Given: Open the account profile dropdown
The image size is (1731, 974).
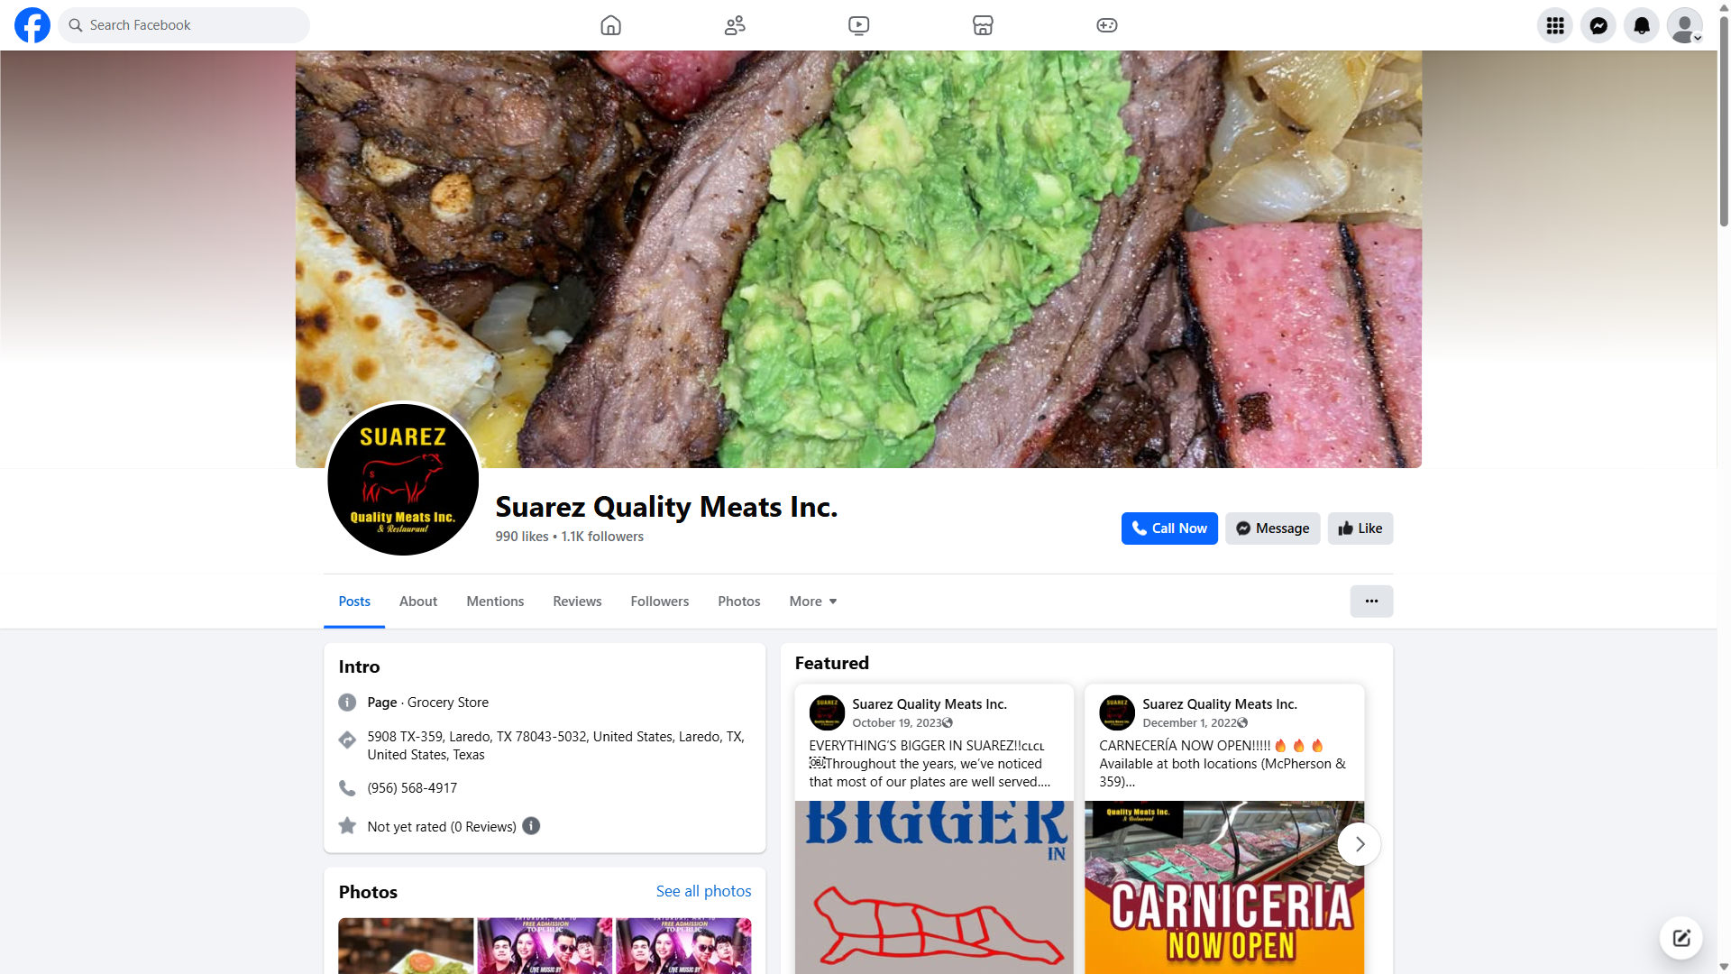Looking at the screenshot, I should 1685,25.
